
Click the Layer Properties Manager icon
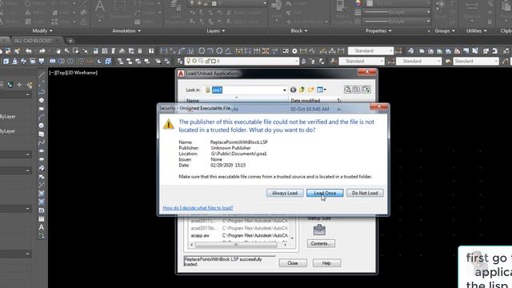tap(179, 61)
